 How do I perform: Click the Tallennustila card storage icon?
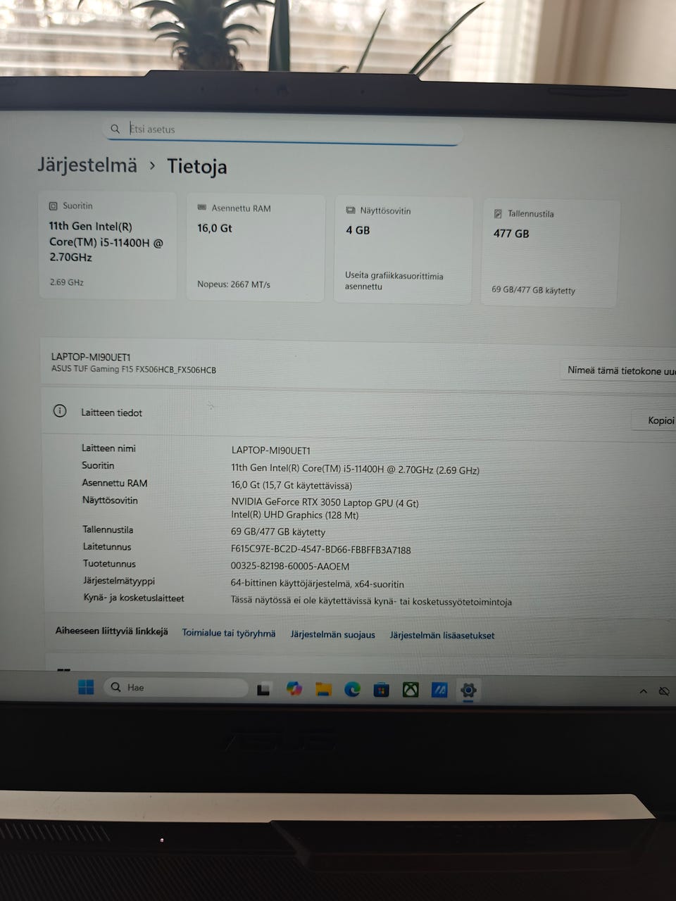tap(498, 213)
